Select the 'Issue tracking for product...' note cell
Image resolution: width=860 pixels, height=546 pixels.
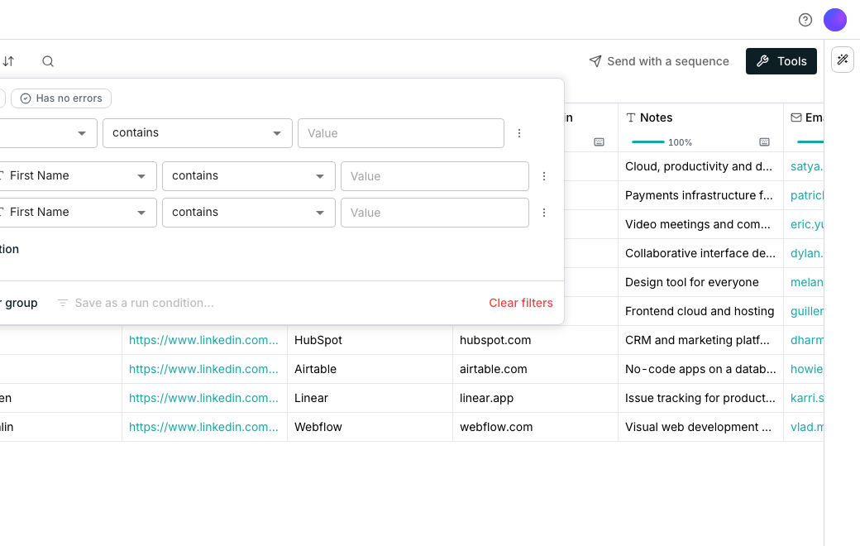coord(700,398)
